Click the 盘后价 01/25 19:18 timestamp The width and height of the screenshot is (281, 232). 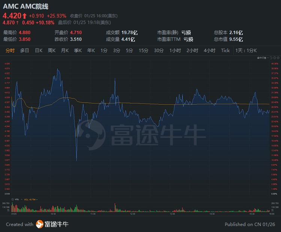click(x=84, y=22)
